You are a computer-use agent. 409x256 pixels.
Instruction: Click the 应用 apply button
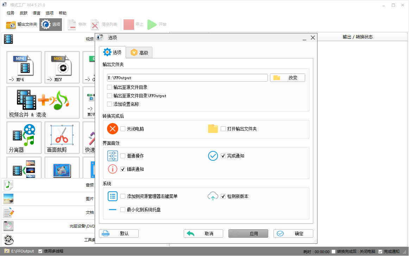coord(248,233)
